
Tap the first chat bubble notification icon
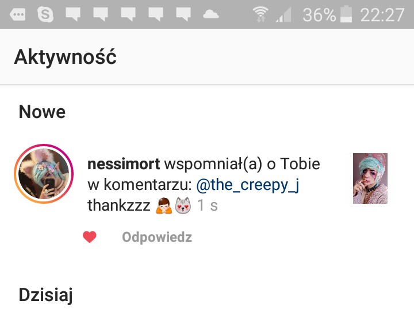tap(73, 14)
